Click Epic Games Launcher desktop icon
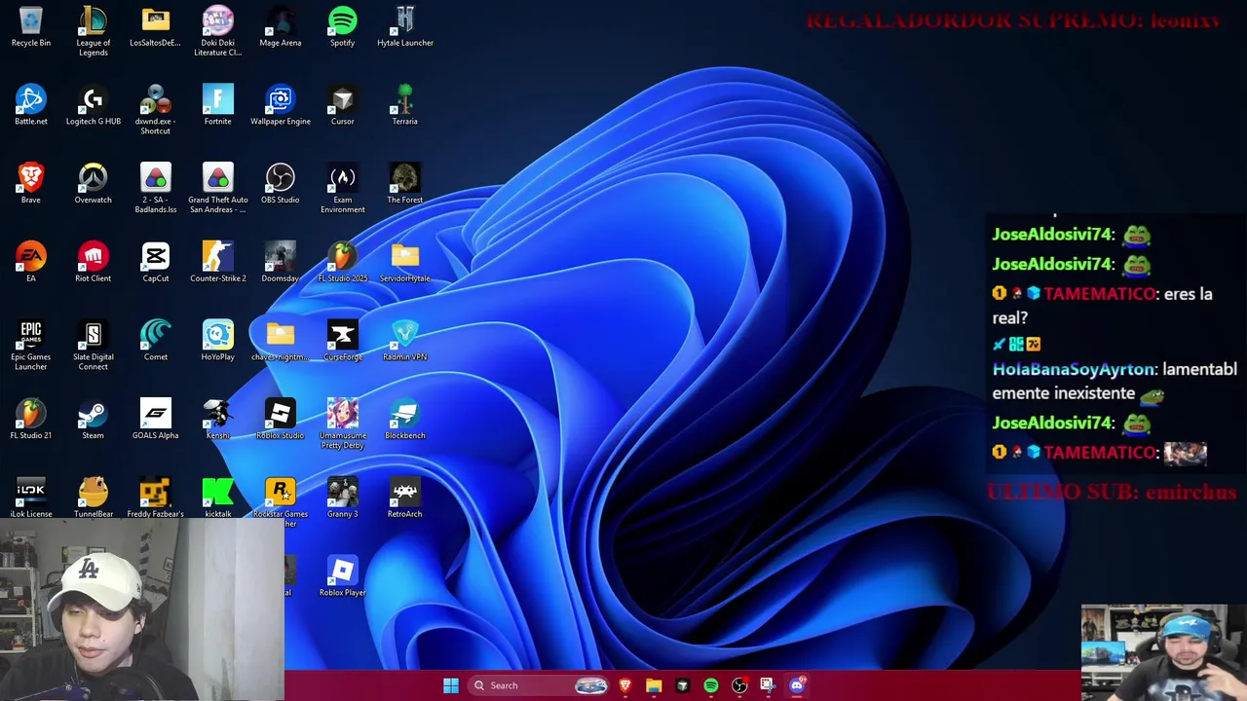This screenshot has width=1247, height=701. (31, 346)
